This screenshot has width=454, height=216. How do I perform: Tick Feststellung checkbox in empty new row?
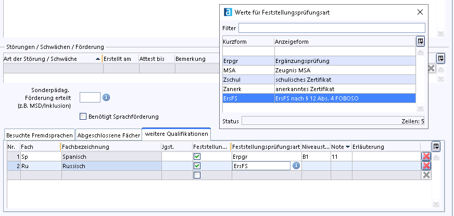click(197, 175)
